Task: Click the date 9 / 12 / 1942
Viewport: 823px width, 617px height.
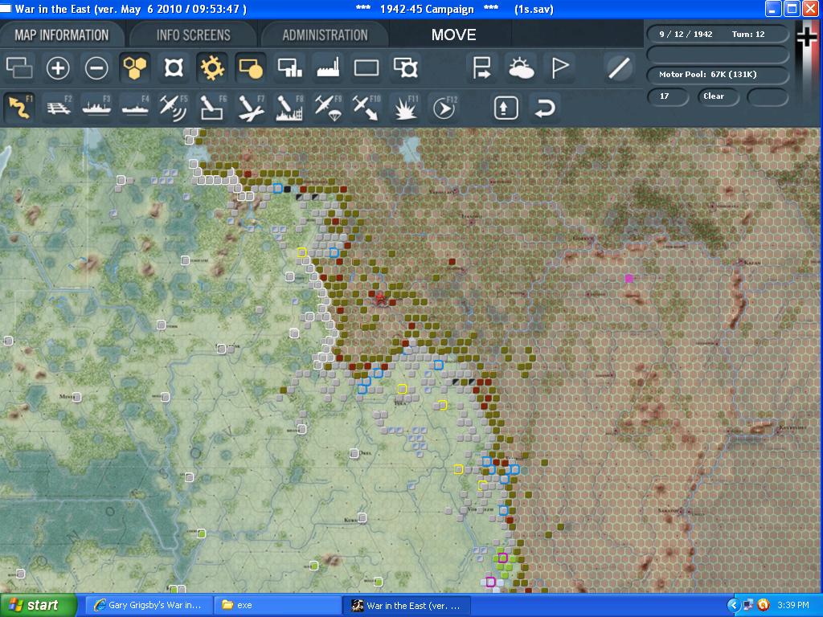Action: [x=686, y=34]
